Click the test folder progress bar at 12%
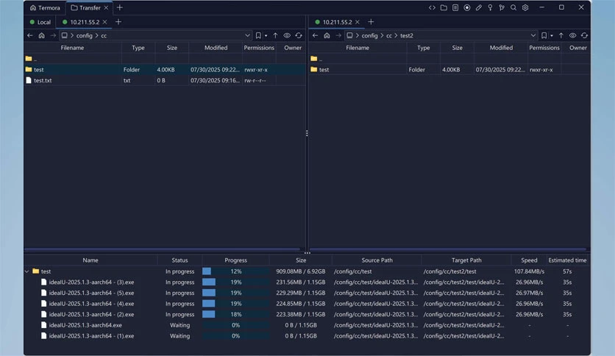615x356 pixels. tap(235, 271)
